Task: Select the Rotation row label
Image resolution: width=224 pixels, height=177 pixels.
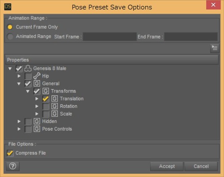Action: 69,106
